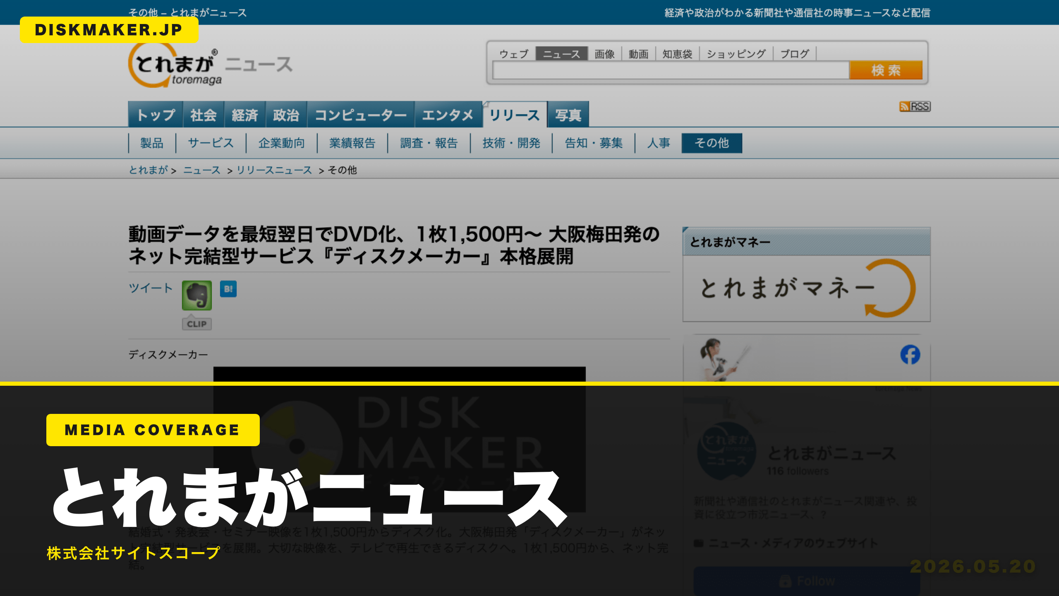Select the ショッピング search tab

(736, 54)
